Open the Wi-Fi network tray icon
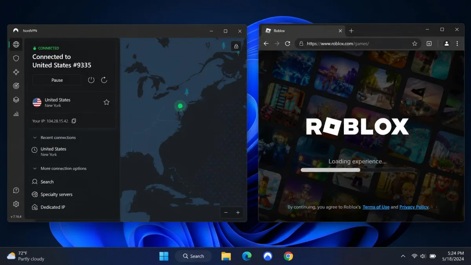This screenshot has height=265, width=471. tap(414, 256)
